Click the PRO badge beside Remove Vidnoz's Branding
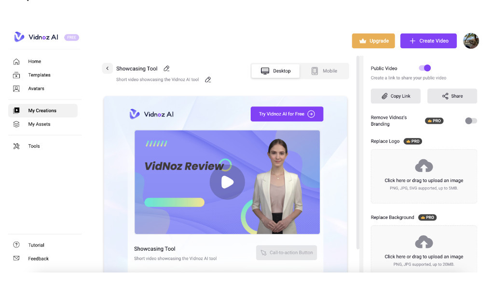The image size is (491, 284). (x=434, y=121)
